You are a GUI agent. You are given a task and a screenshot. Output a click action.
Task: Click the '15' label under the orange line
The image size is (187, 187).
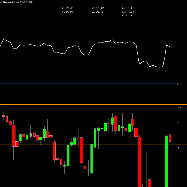click(179, 107)
